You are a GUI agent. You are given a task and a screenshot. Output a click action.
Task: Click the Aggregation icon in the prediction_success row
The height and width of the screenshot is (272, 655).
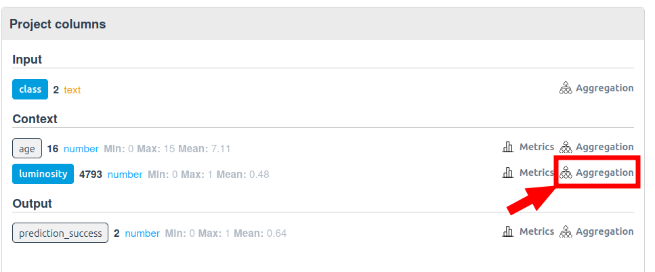566,231
